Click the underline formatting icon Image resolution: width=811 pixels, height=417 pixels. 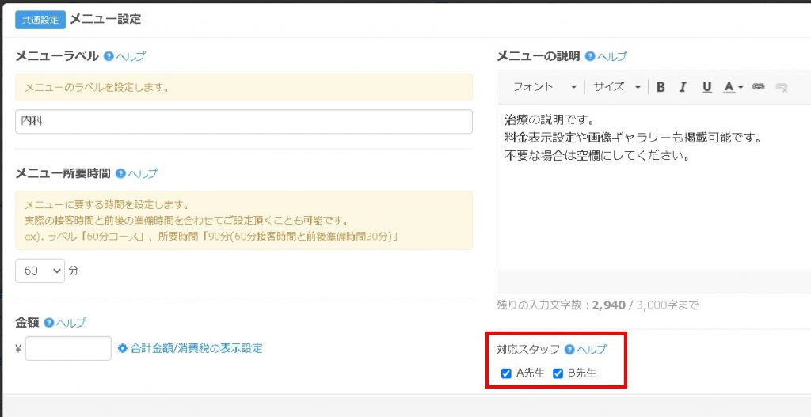tap(707, 87)
